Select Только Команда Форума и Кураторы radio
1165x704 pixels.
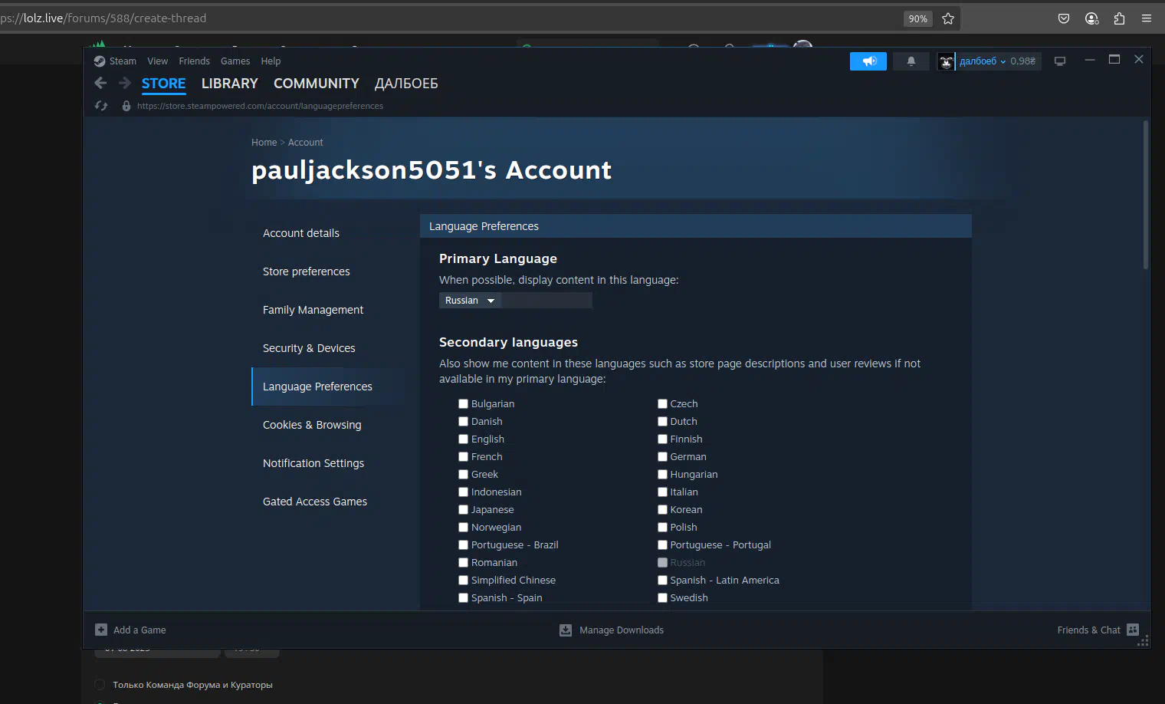[x=100, y=685]
